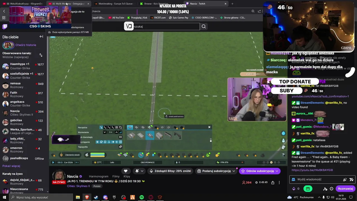Open Epic Games launcher in taskbar

coord(114,197)
